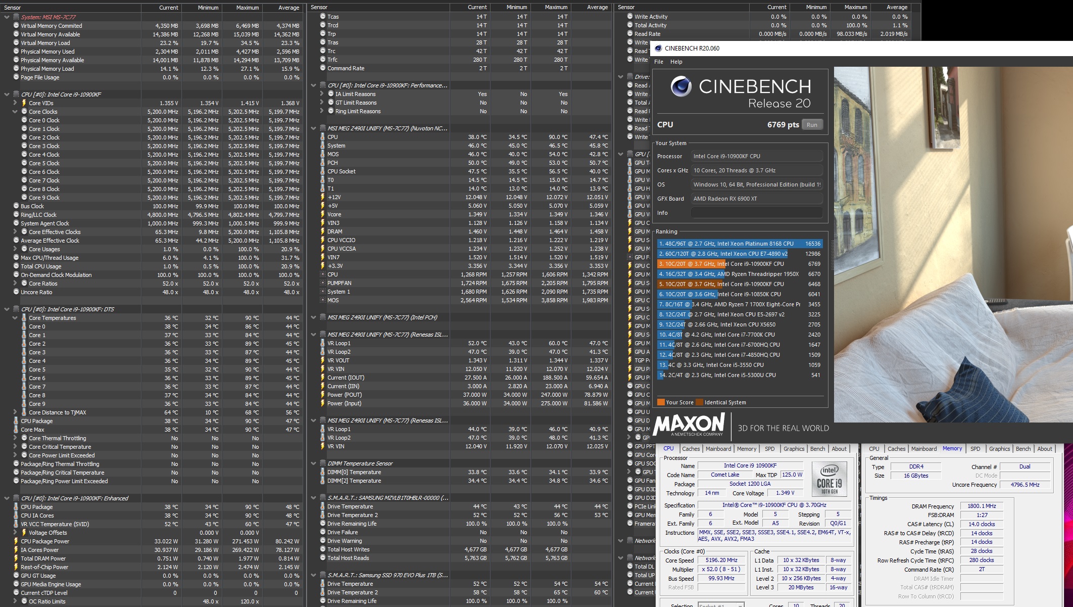
Task: Click the icon next to IA Limit Reasons
Action: [x=331, y=94]
